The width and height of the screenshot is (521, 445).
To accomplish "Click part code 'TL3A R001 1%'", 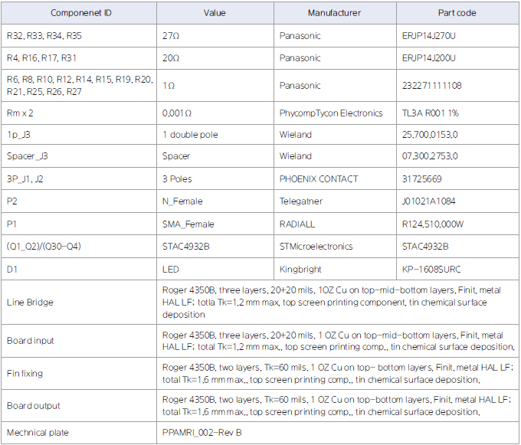I will (431, 113).
